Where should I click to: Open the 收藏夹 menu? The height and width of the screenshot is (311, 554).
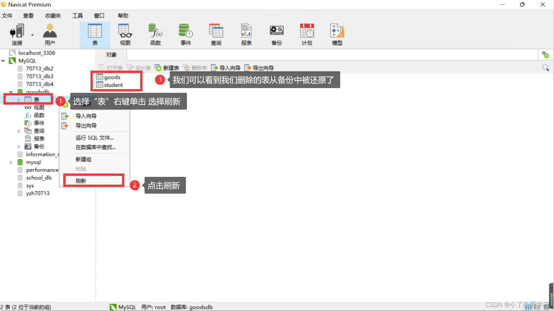pos(53,15)
